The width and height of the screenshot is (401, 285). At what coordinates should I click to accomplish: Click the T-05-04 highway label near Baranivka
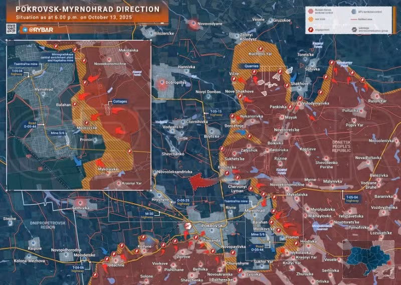[352, 199]
